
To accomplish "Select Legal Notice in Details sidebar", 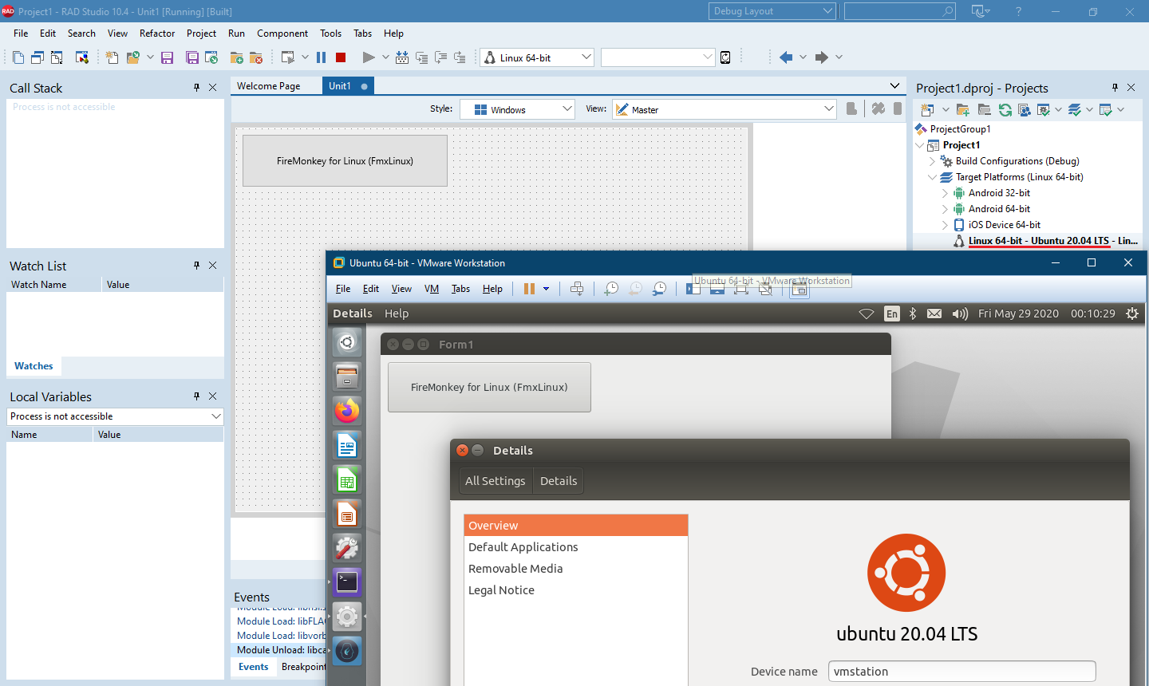I will [x=575, y=590].
